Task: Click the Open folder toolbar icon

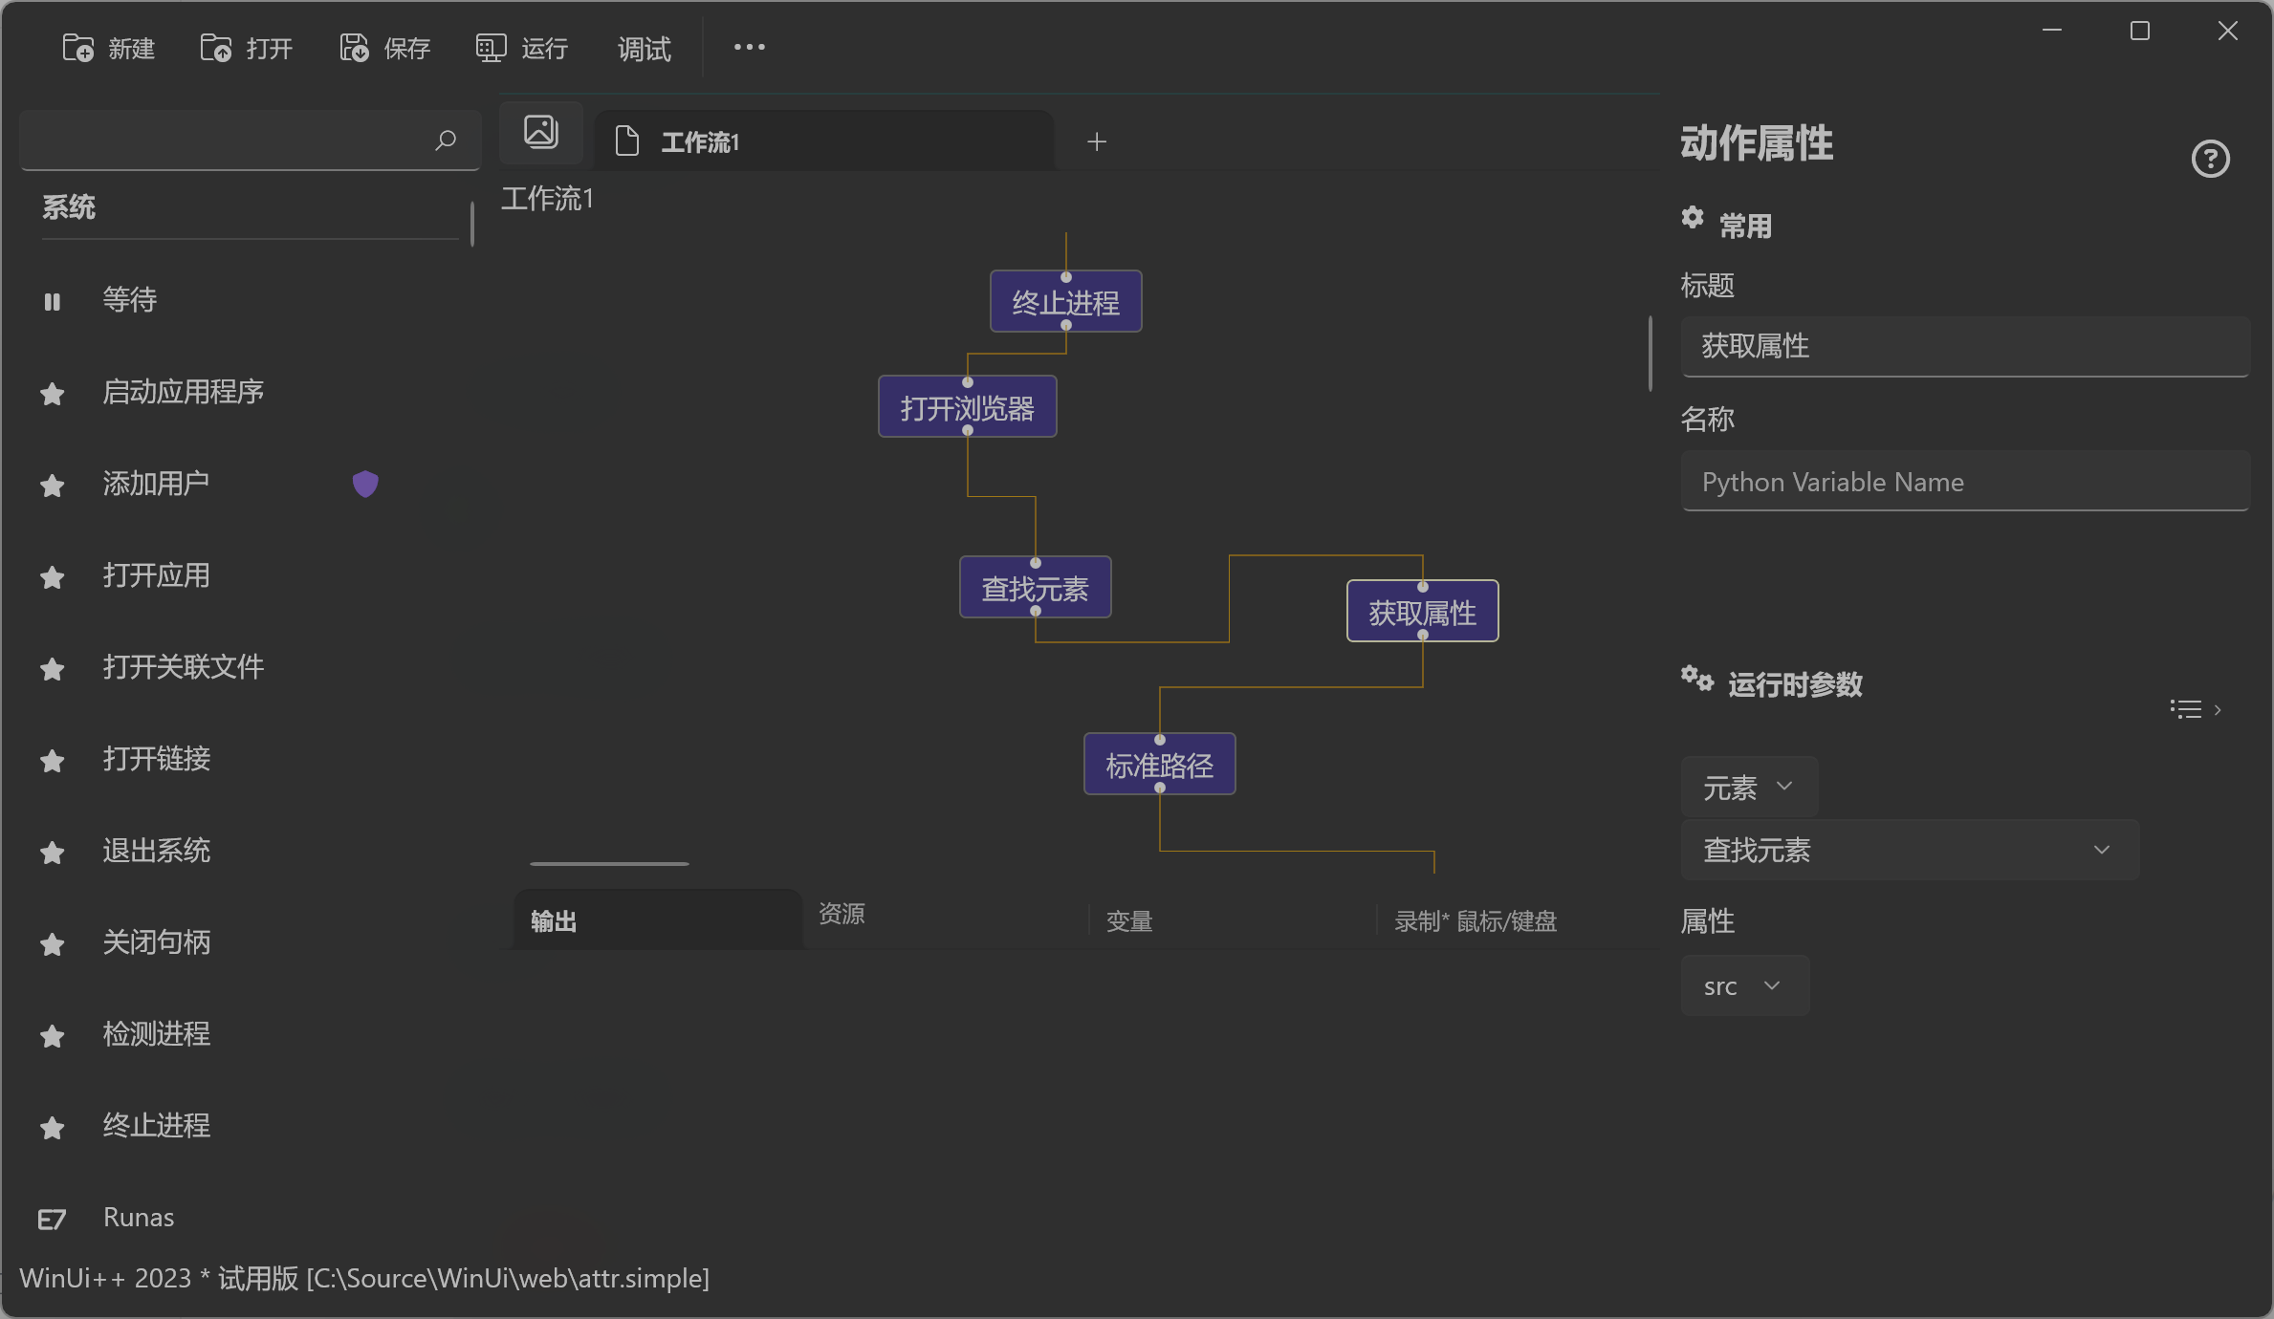Action: 216,48
